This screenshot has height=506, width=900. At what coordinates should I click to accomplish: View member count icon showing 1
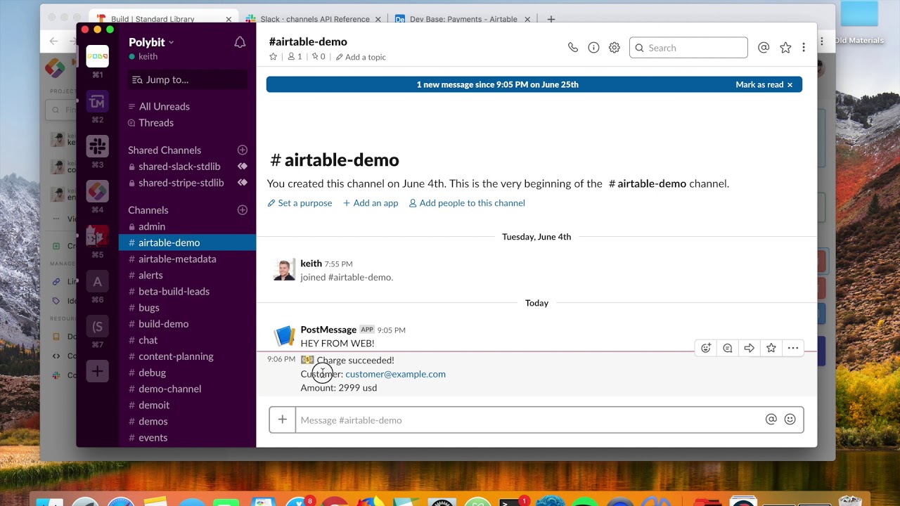tap(295, 57)
